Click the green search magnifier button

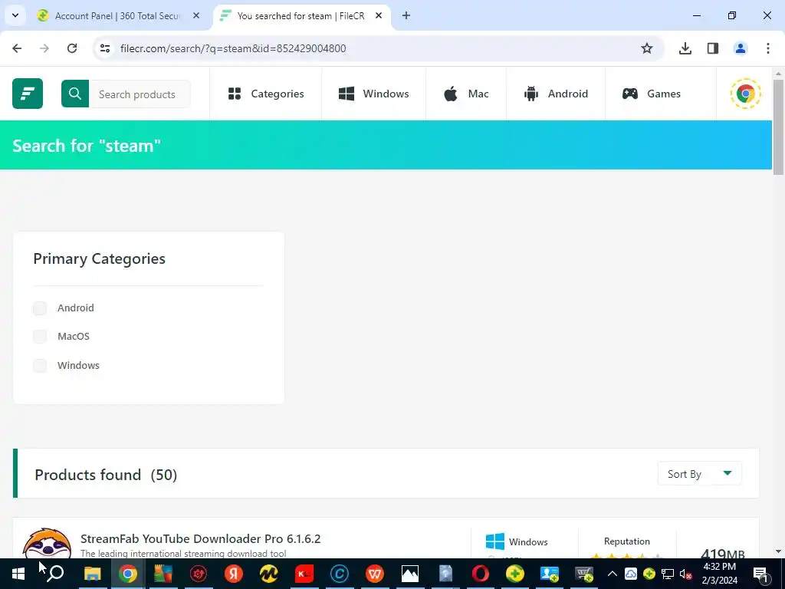click(75, 94)
